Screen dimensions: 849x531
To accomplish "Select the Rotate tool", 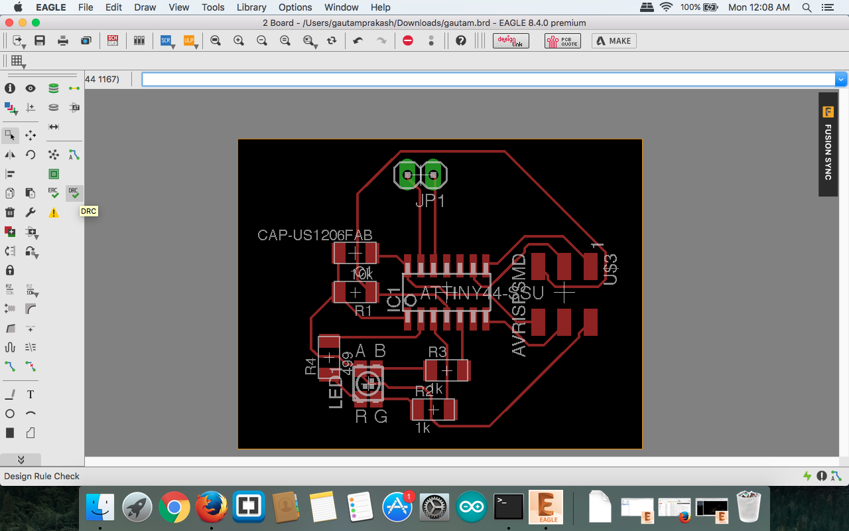I will [x=31, y=155].
